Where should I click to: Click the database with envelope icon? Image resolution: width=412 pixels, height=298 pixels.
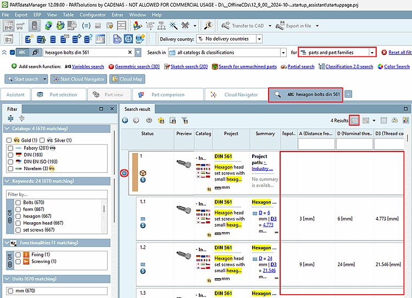tap(64, 39)
